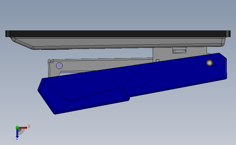Viewport: 236px width, 145px height.
Task: Click the blue Z axis arrow of triad
Action: tap(17, 133)
